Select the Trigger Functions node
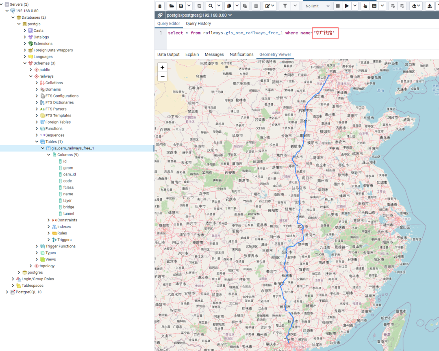This screenshot has width=439, height=351. 61,246
